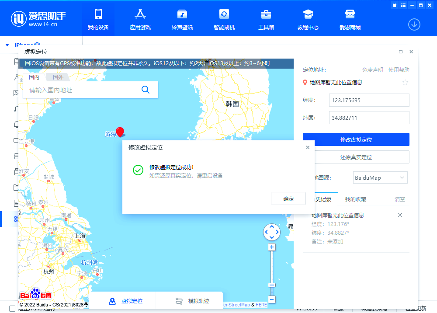Open the 工具箱 toolbox section

click(266, 19)
